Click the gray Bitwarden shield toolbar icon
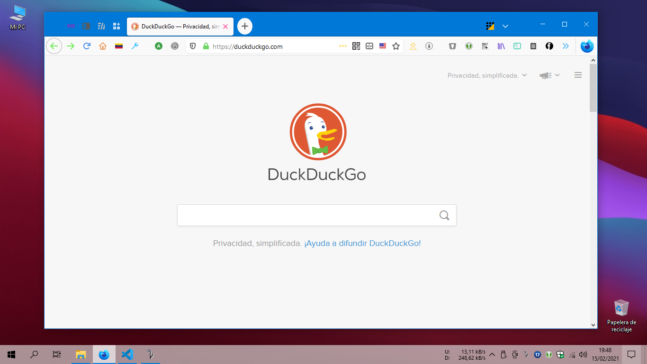 tap(453, 46)
